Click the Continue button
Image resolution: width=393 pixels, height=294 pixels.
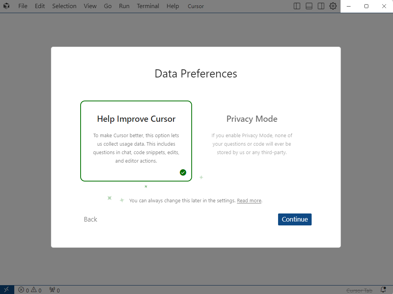295,219
